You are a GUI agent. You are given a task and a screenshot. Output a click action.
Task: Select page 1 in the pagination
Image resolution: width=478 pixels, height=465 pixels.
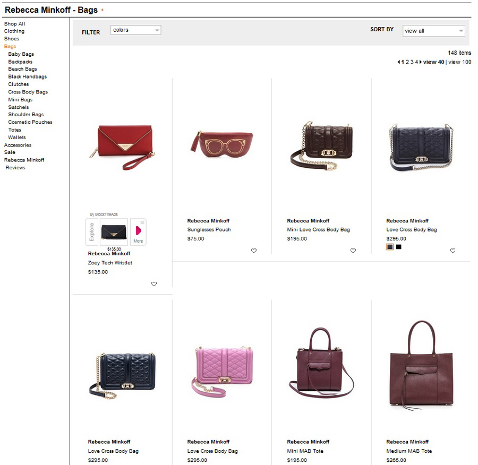click(x=403, y=62)
